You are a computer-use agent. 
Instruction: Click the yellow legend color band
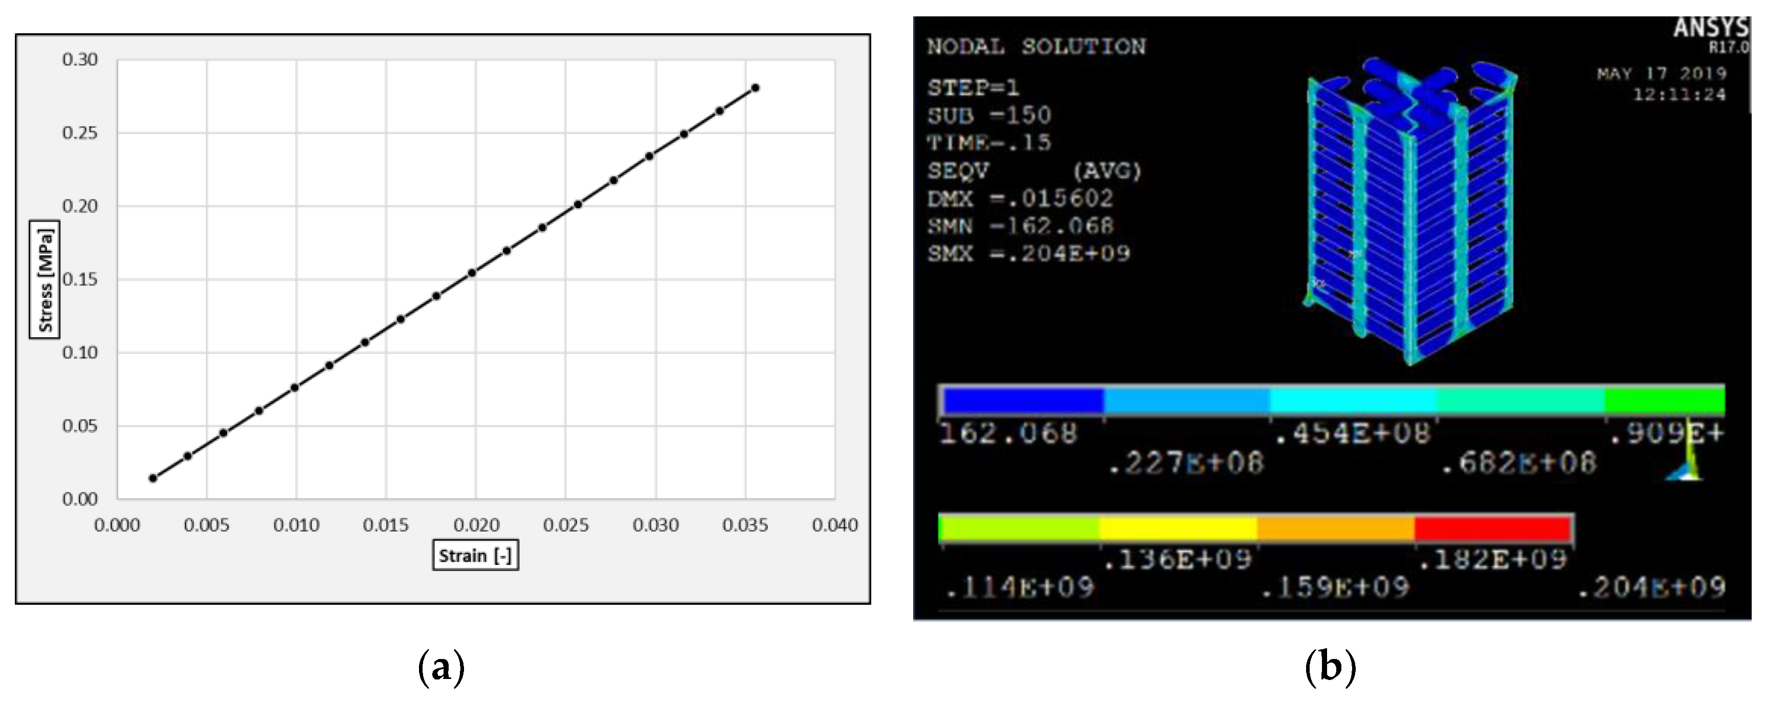(1179, 528)
